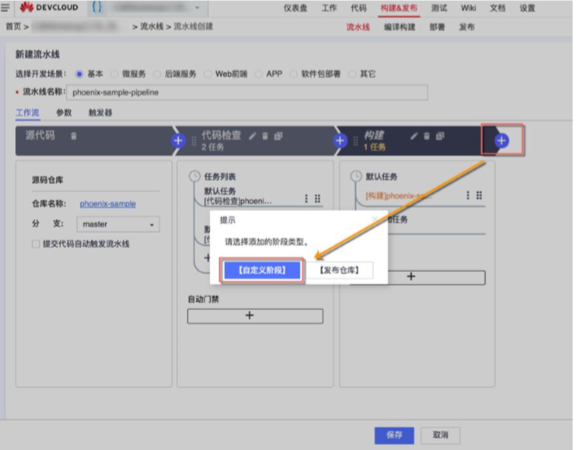This screenshot has height=450, width=577.
Task: Click the clock icon beside 默认任务 in 构建
Action: [x=356, y=176]
